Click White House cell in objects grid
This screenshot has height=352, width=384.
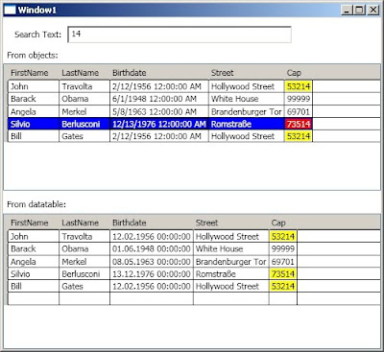tap(247, 99)
